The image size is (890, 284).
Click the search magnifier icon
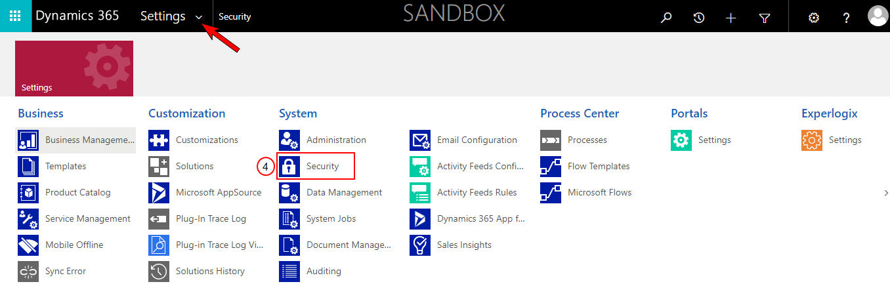[x=666, y=18]
